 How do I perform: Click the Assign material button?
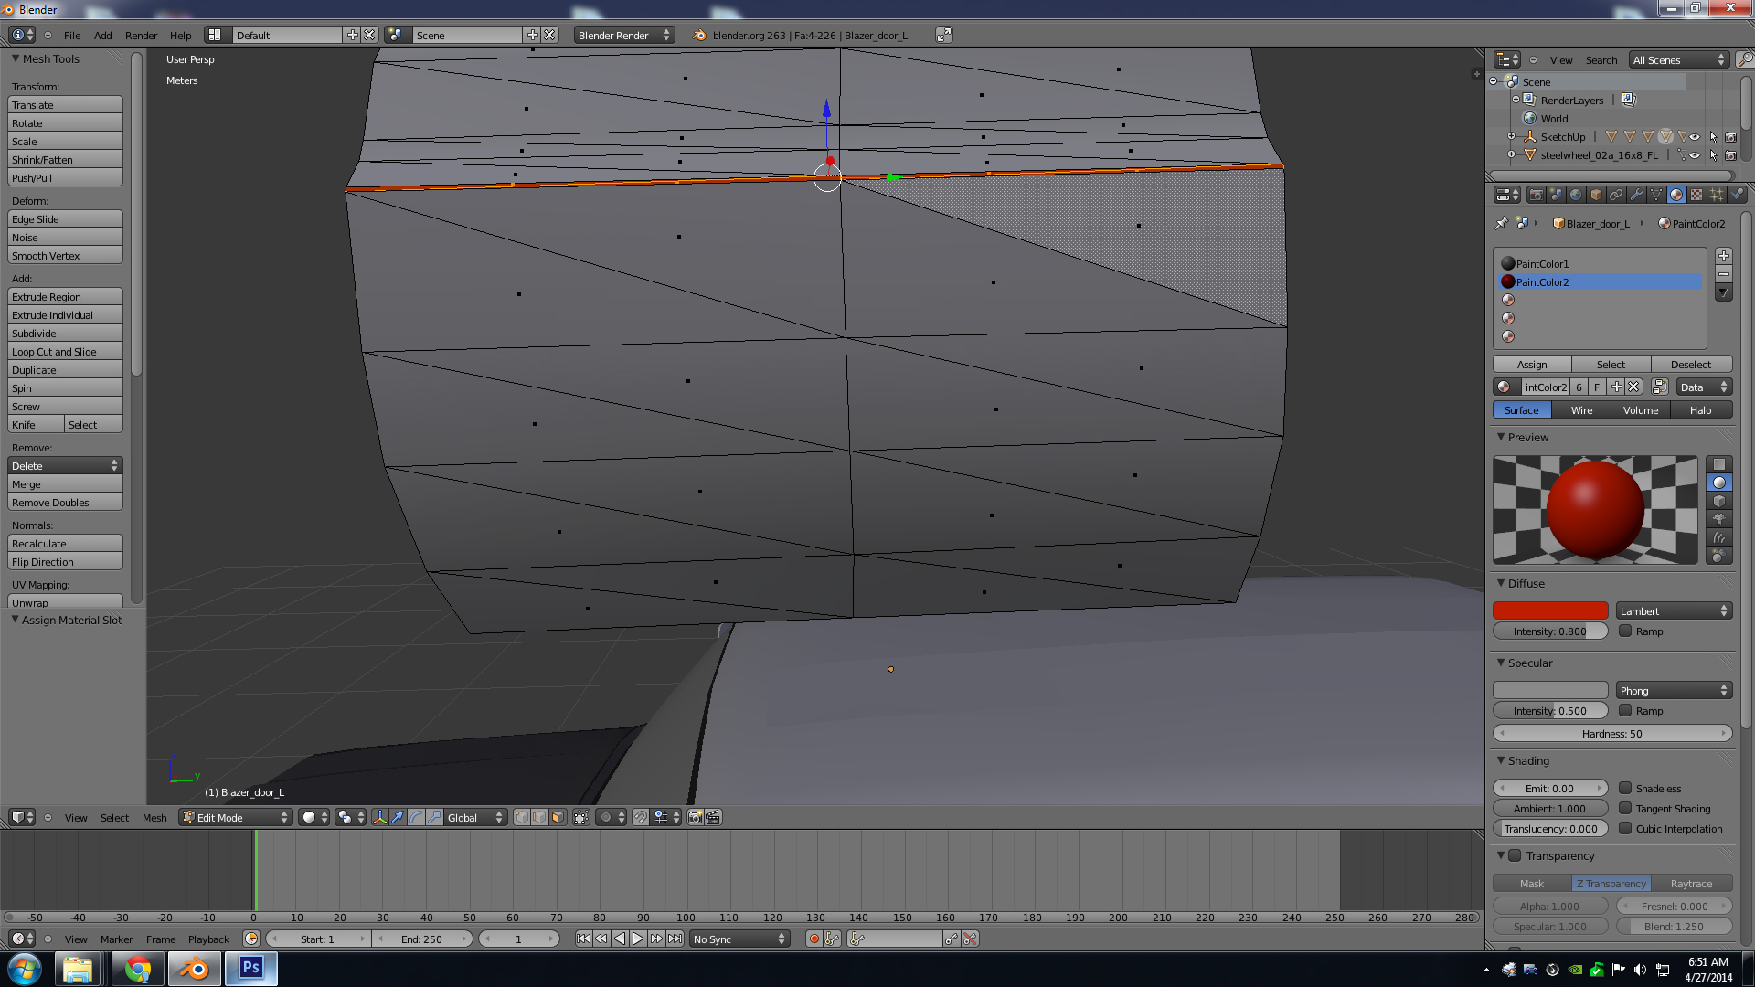pos(1532,364)
